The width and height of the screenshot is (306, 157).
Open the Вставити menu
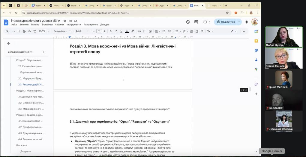tap(47, 25)
